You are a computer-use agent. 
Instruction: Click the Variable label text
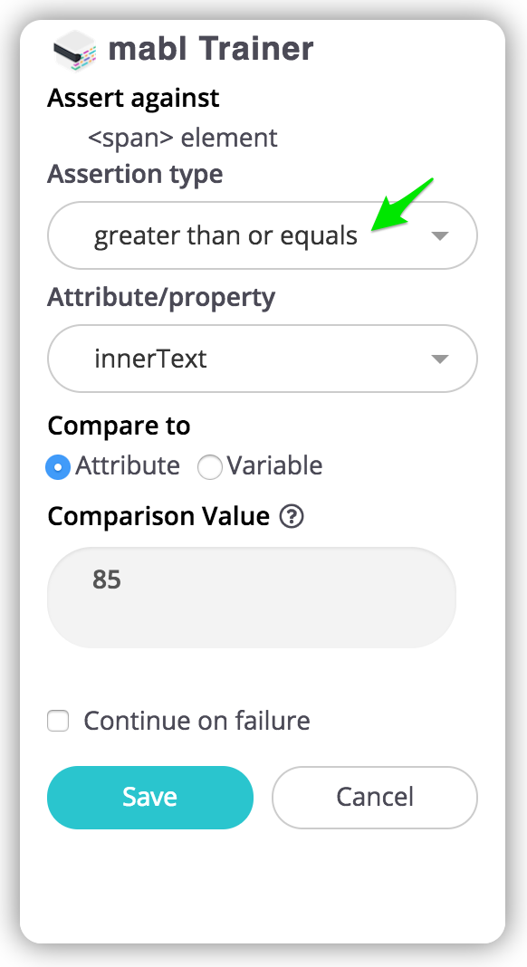point(274,466)
